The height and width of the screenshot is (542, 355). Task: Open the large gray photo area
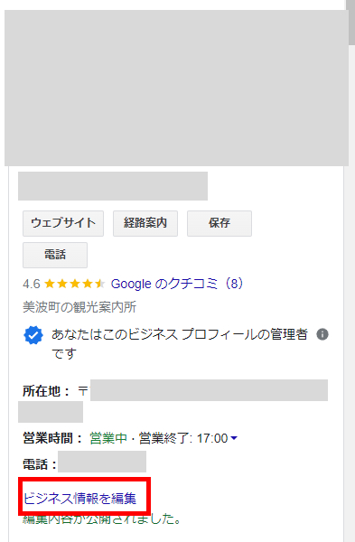[x=176, y=88]
